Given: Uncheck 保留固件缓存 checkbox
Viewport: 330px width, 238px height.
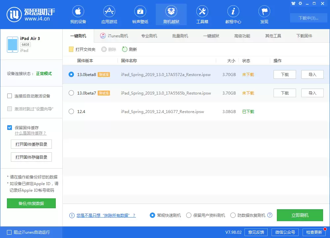Looking at the screenshot, I should click(10, 128).
